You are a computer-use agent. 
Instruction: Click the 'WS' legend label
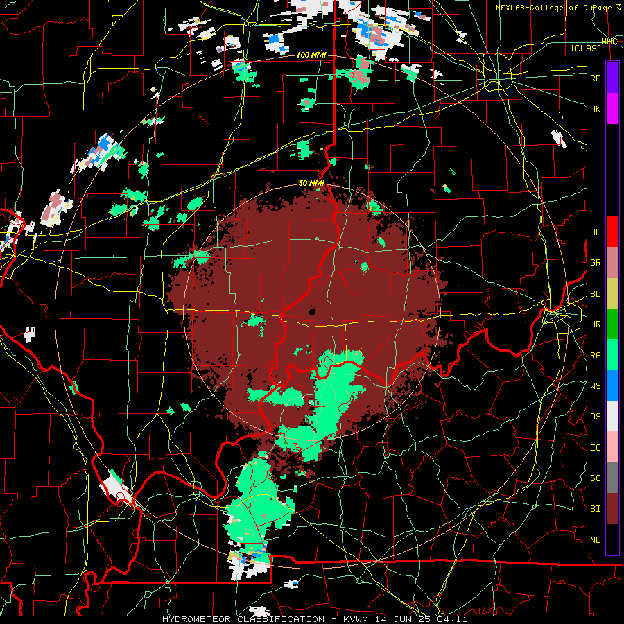[x=595, y=385]
